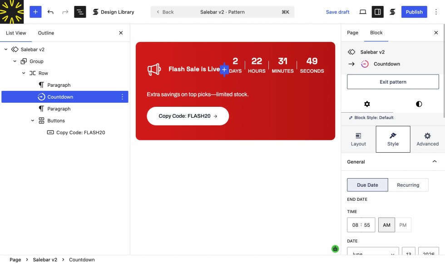The height and width of the screenshot is (264, 445).
Task: Switch to the Block tab in sidebar
Action: click(x=376, y=33)
